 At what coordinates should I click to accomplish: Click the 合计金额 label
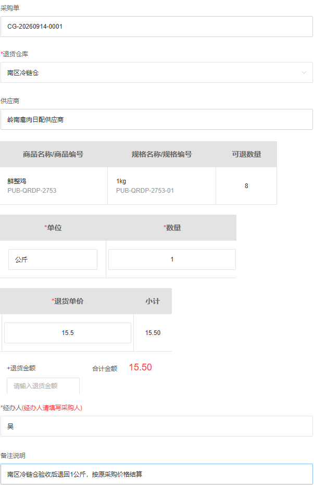coord(105,369)
